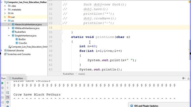Click 'System.out.println();' statement
Image resolution: width=191 pixels, height=107 pixels.
[101, 70]
